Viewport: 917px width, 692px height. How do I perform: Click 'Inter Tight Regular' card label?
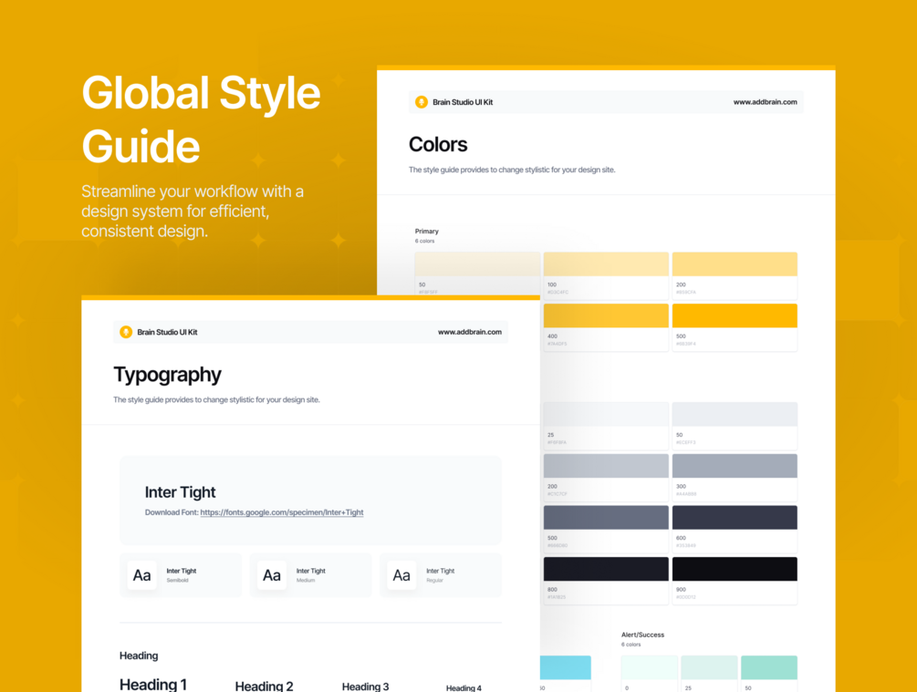point(441,575)
